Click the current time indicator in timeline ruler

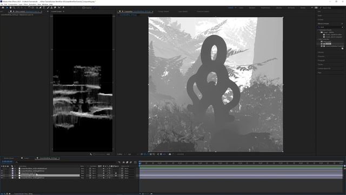coord(139,163)
